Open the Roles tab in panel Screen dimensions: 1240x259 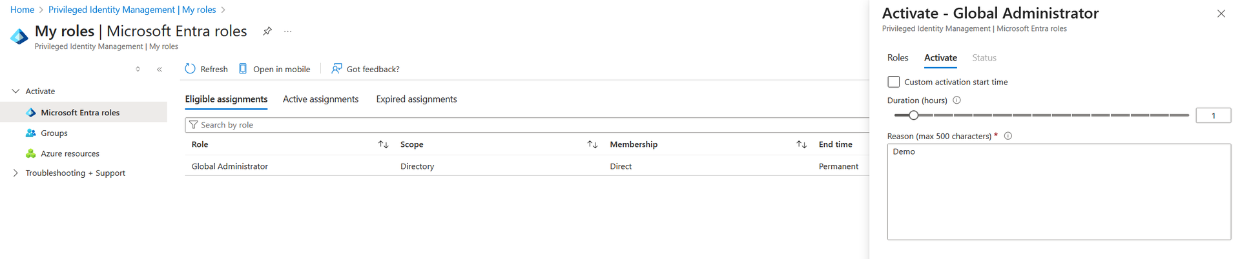click(x=898, y=58)
